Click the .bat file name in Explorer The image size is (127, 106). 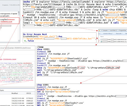115,40
